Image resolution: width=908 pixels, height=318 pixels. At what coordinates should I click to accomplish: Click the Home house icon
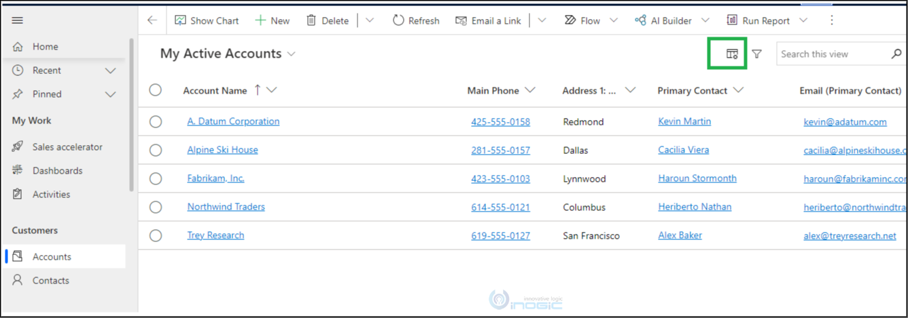[x=18, y=47]
